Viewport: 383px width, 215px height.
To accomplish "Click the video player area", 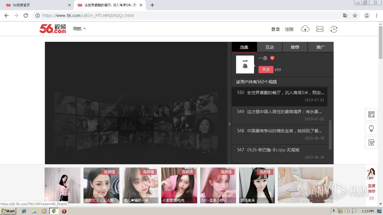I will point(136,103).
